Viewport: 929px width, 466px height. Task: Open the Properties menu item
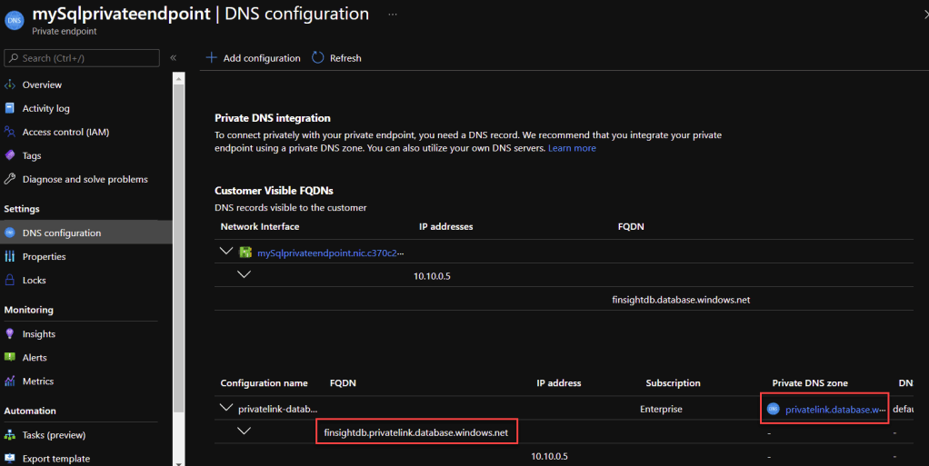[x=44, y=256]
